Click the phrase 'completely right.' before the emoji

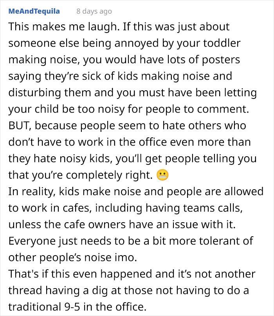(x=109, y=175)
